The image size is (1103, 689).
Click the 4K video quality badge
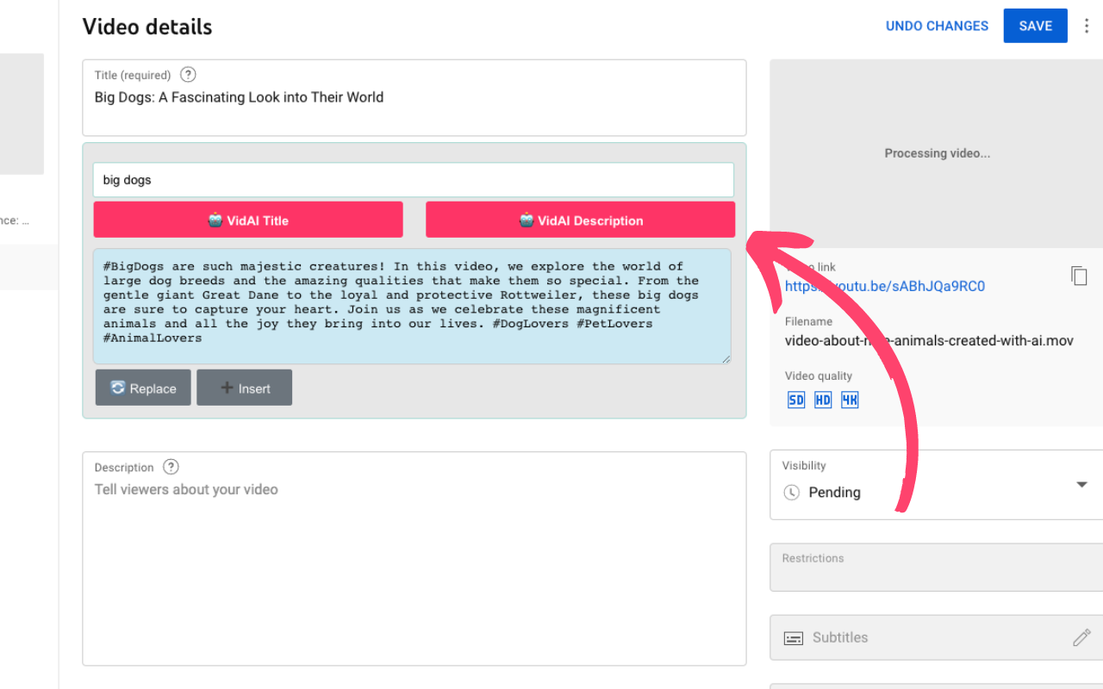[x=850, y=400]
